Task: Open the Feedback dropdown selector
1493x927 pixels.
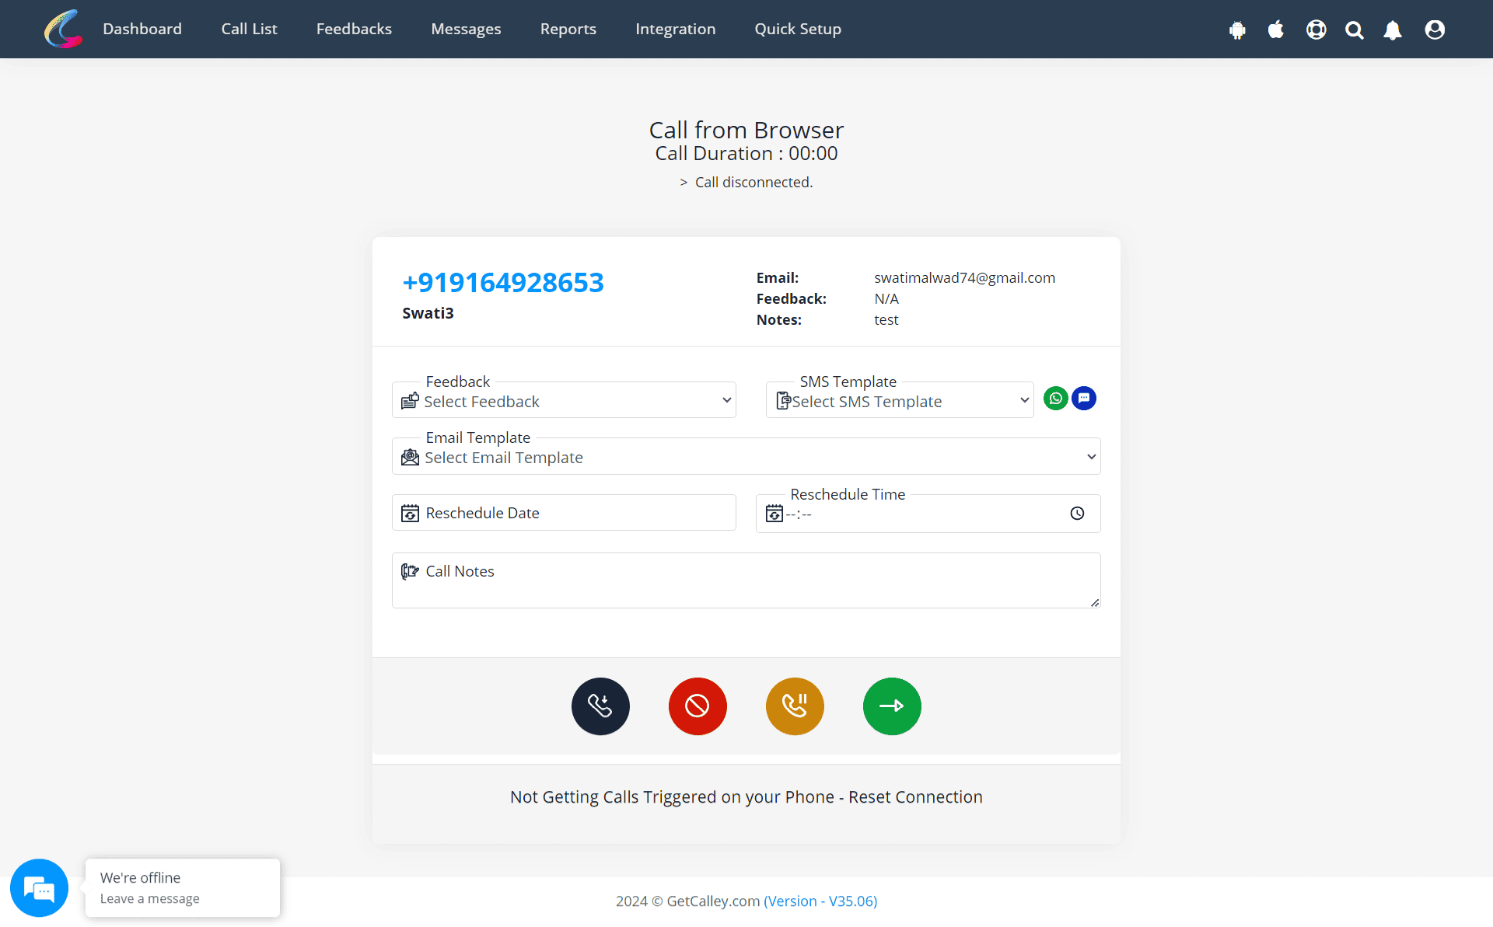Action: click(565, 400)
